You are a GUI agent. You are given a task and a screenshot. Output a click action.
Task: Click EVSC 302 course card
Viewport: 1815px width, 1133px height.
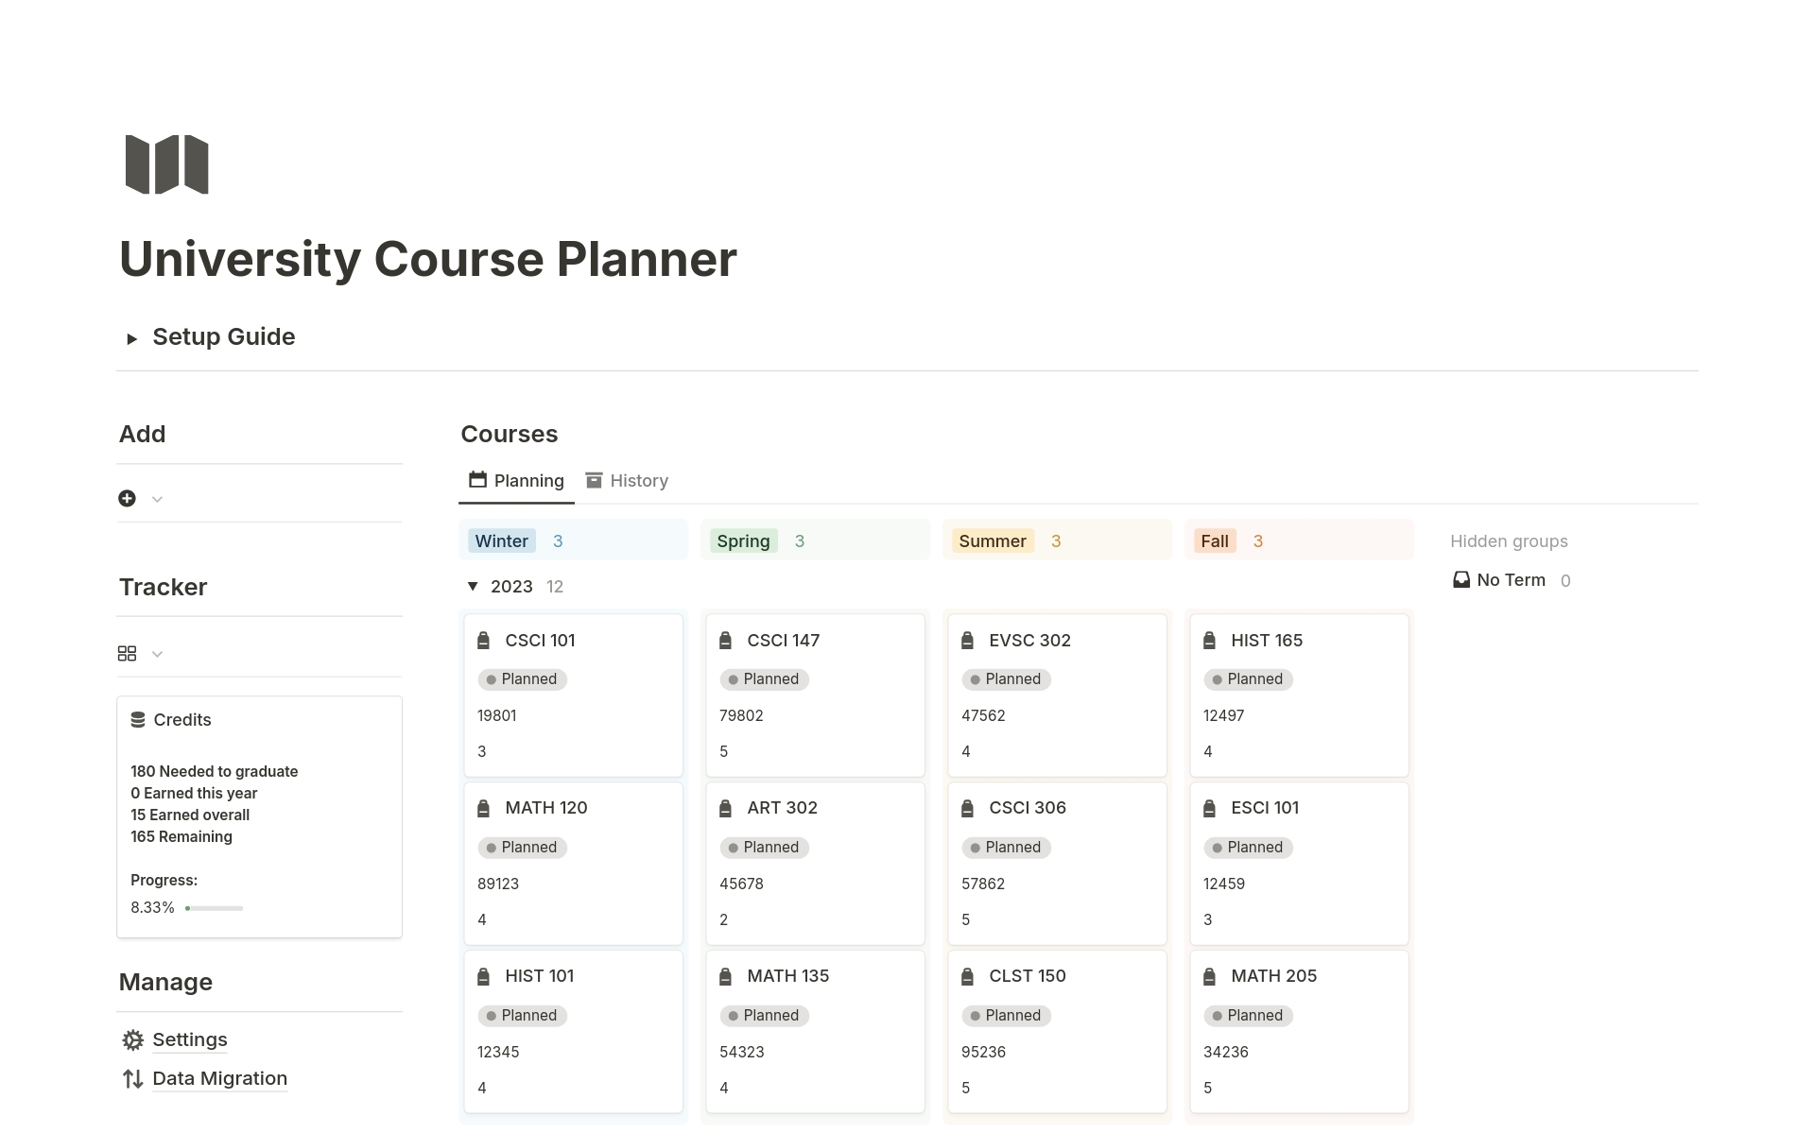[1055, 693]
